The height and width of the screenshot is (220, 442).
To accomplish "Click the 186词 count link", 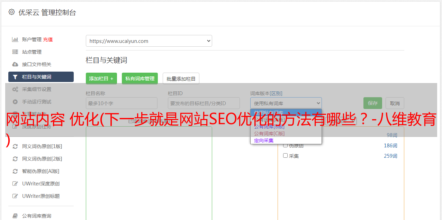I will 390,146.
